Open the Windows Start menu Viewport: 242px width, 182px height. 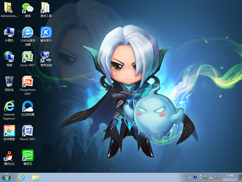pos(6,177)
